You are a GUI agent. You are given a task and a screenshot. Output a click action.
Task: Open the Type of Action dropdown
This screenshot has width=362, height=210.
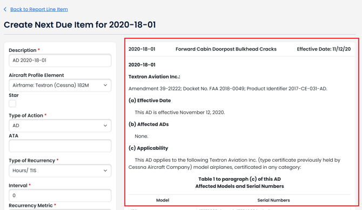click(60, 126)
